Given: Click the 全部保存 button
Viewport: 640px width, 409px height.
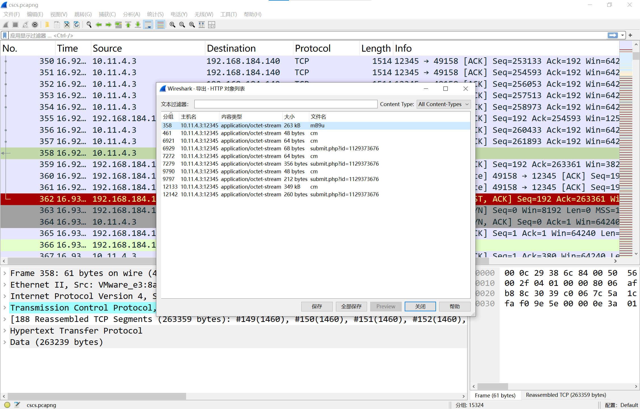Looking at the screenshot, I should [x=351, y=306].
